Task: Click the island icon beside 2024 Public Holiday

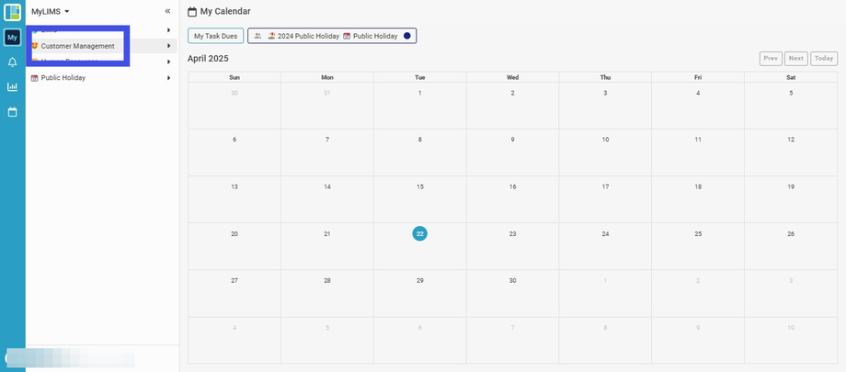Action: pos(271,36)
